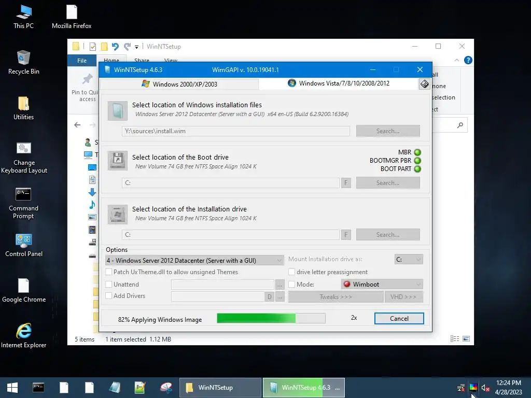Switch to WinNTSetup folder taskbar button

[x=220, y=388]
